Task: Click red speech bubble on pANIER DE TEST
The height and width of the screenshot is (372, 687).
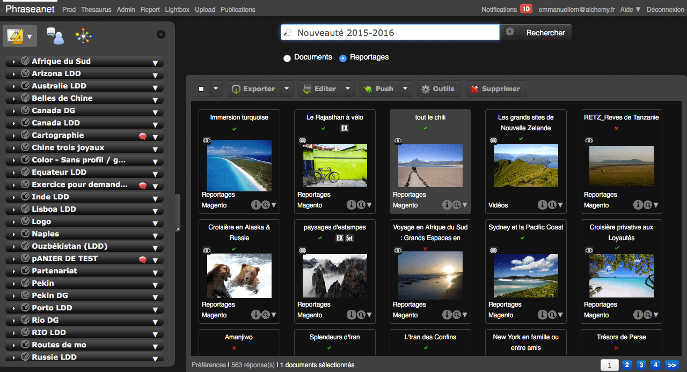Action: (143, 259)
